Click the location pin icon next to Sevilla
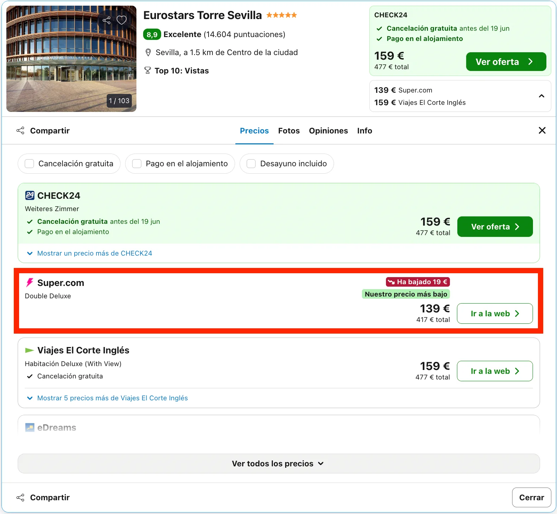The height and width of the screenshot is (514, 557). 148,53
